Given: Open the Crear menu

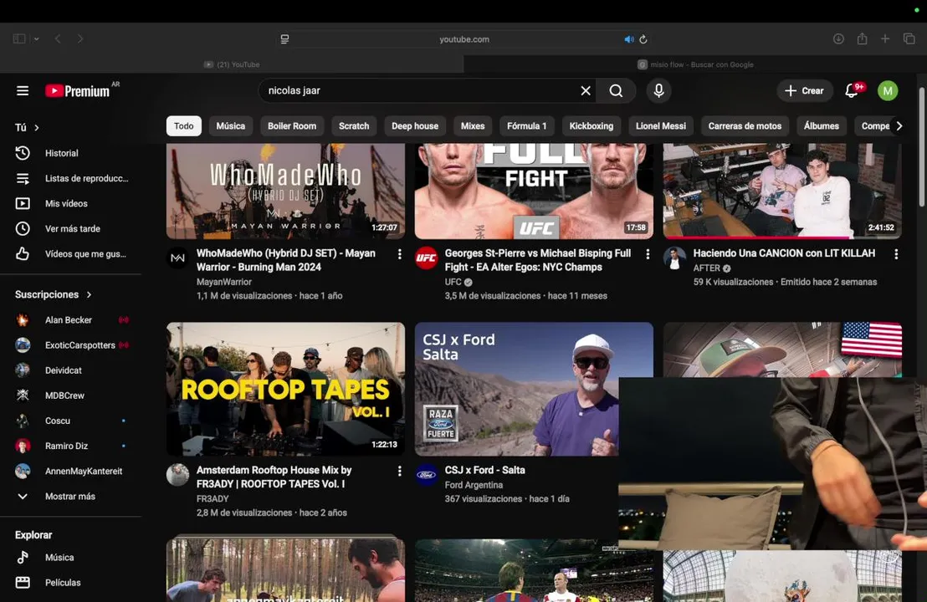Looking at the screenshot, I should (805, 90).
